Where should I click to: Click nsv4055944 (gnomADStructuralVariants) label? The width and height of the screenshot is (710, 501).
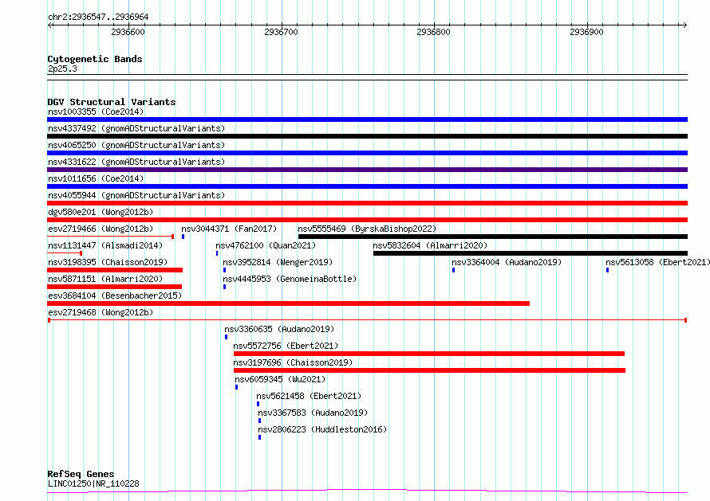[136, 195]
